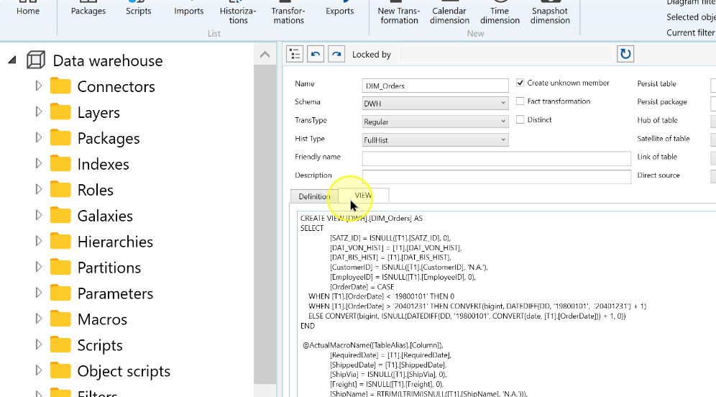Click the Galaxies folder icon
Viewport: 716px width, 397px height.
(60, 216)
